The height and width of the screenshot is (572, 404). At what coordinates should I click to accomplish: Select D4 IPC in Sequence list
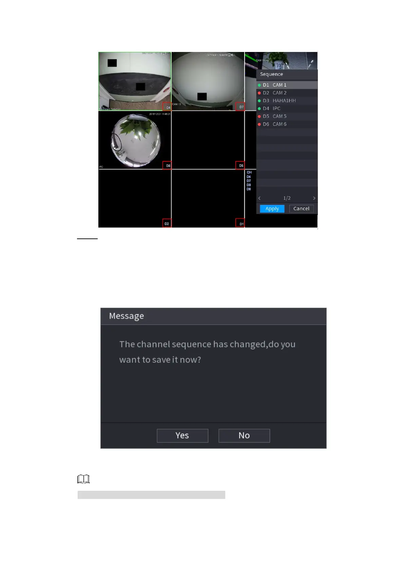point(287,108)
